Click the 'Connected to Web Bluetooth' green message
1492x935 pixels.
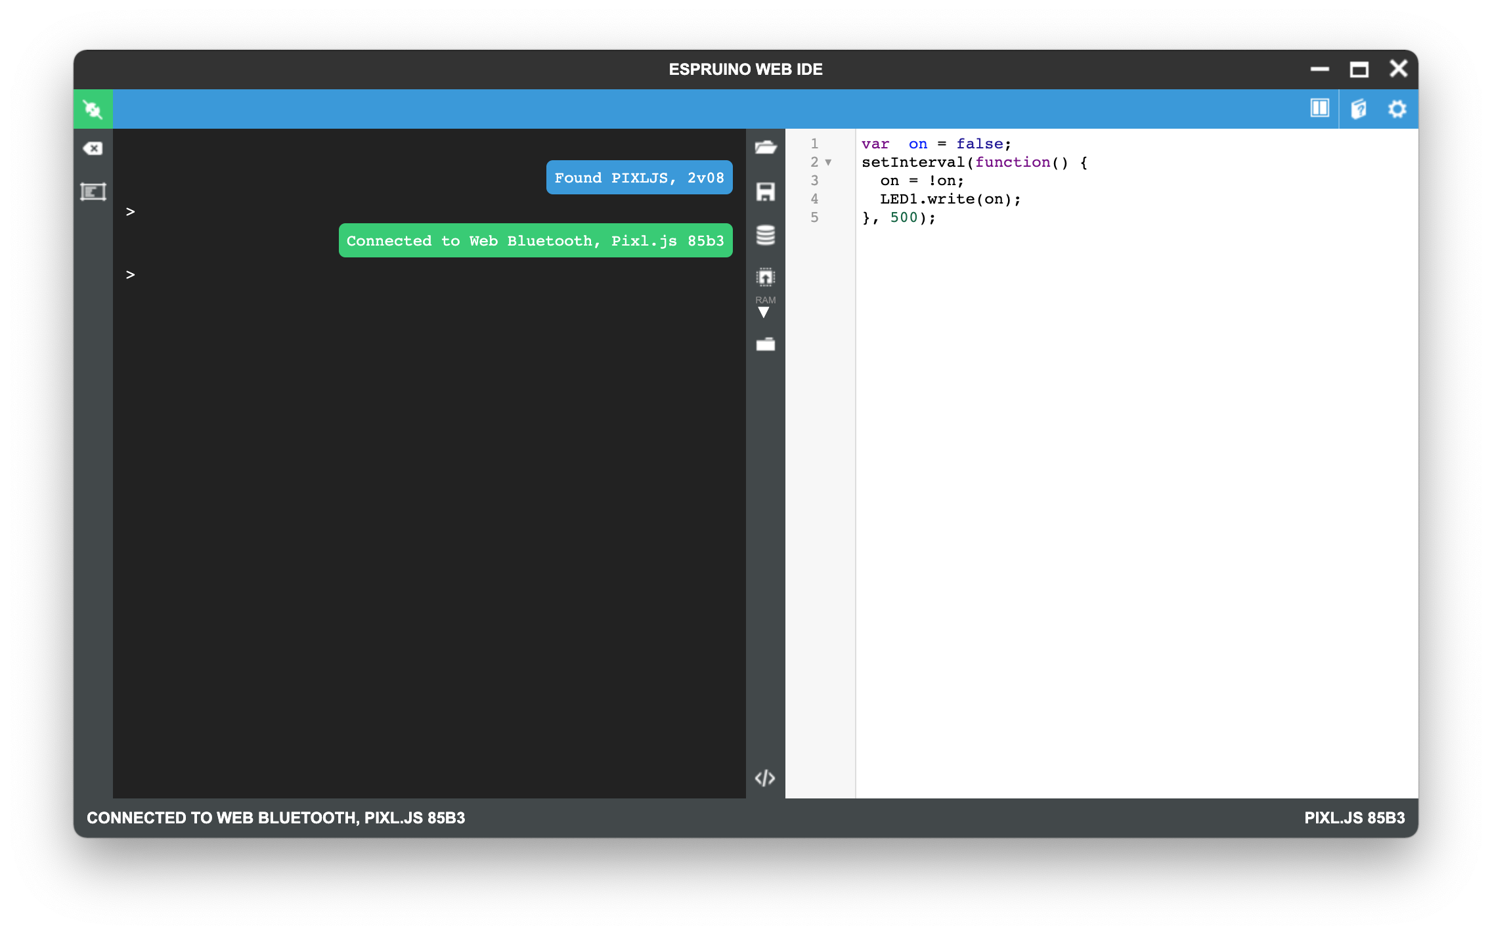coord(535,240)
